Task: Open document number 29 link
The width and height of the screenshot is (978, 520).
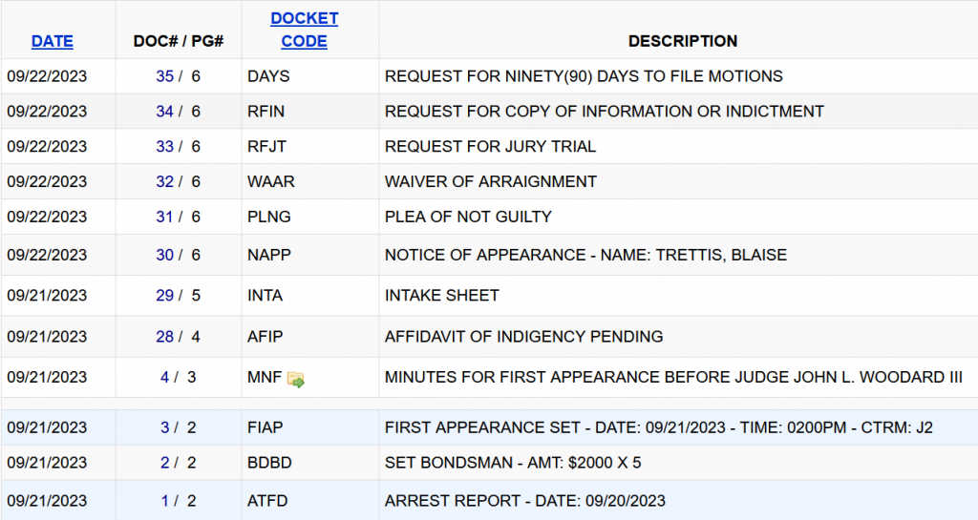Action: click(x=164, y=296)
